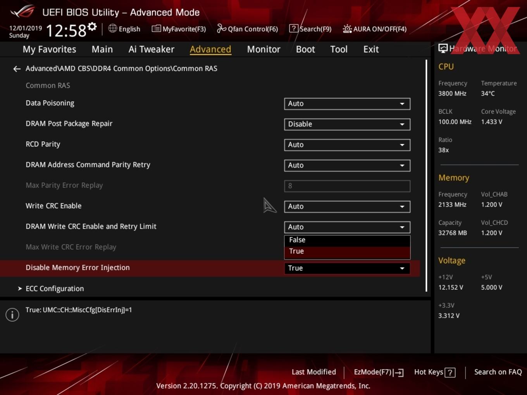527x395 pixels.
Task: Switch to the Advanced tab
Action: tap(210, 49)
